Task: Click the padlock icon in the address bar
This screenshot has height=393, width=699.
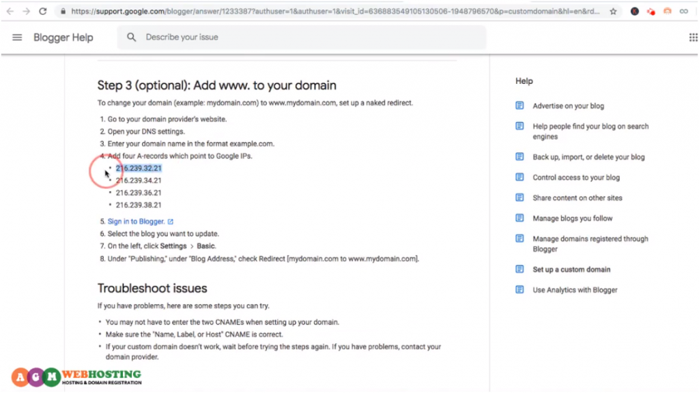Action: click(x=63, y=12)
